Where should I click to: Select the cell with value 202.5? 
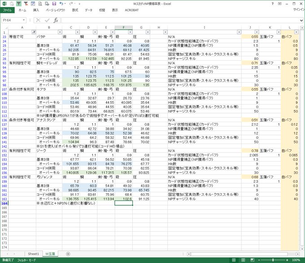click(x=71, y=85)
